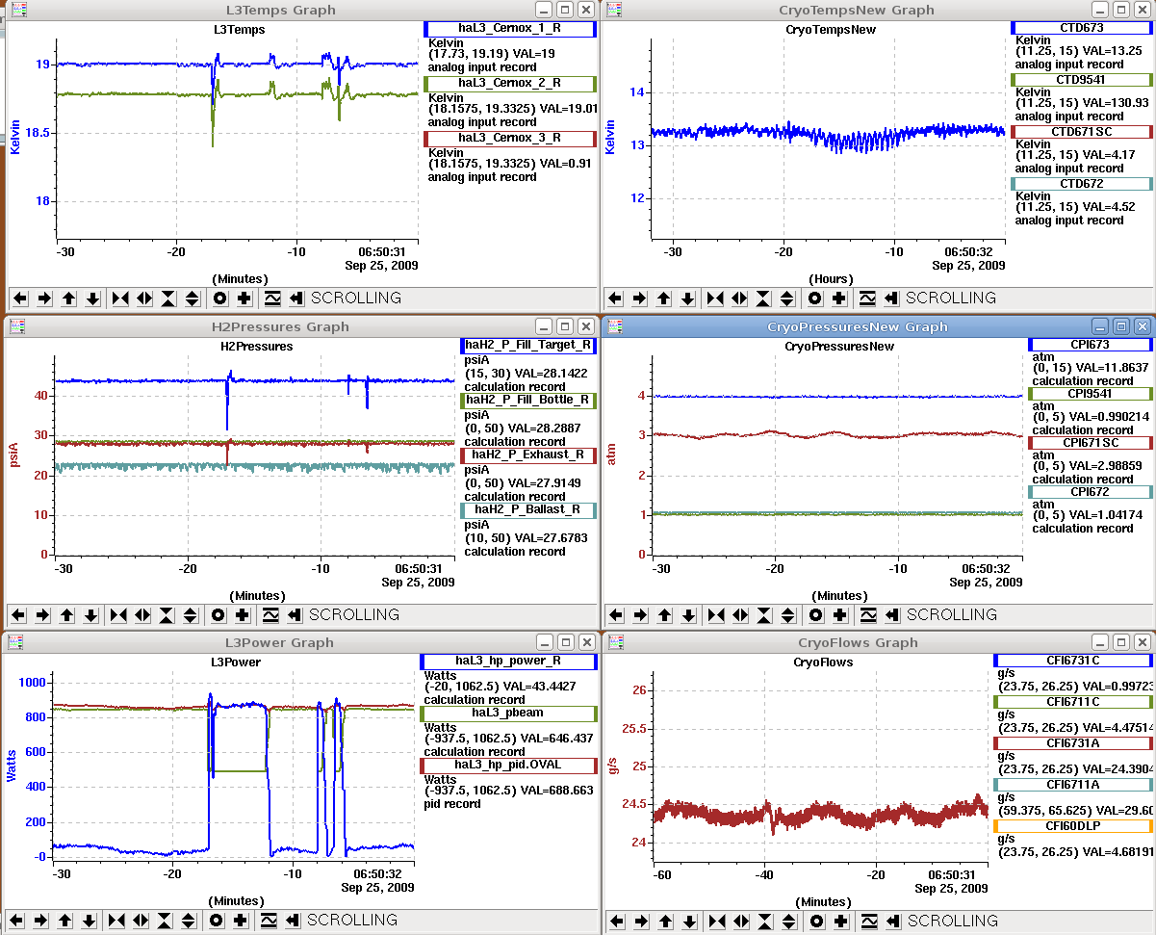Click inward-arrows horizontal zoom icon in L3Temps Graph
Screen dimensions: 1156x935
point(120,299)
